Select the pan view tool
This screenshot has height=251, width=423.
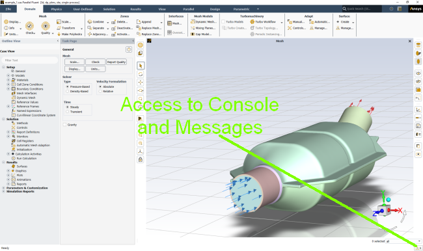point(141,82)
